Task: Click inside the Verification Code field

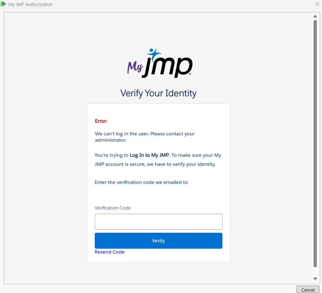Action: coord(158,222)
